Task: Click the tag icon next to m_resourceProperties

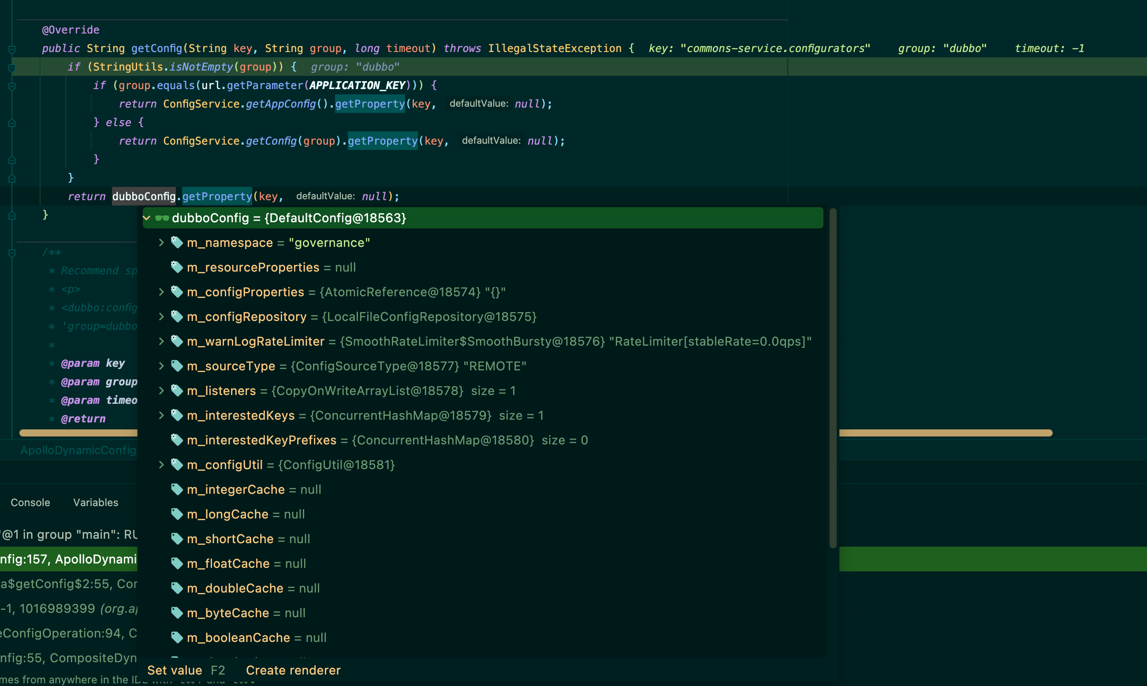Action: (176, 267)
